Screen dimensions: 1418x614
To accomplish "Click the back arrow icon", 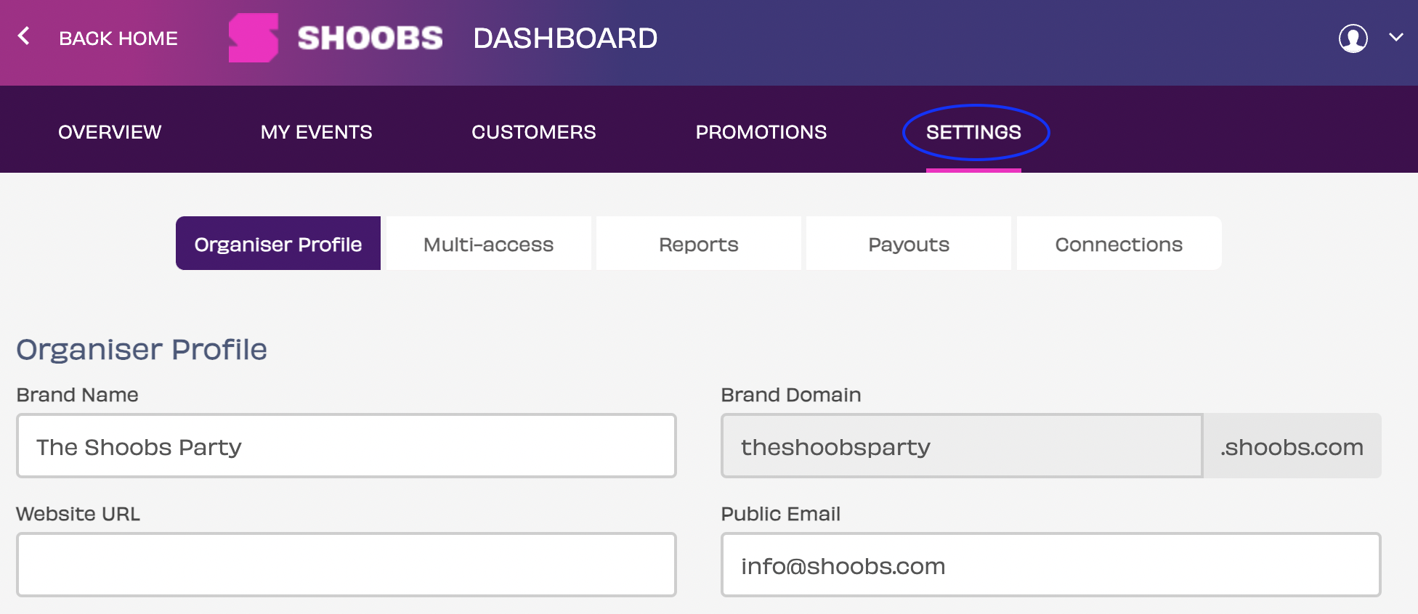I will pos(24,36).
